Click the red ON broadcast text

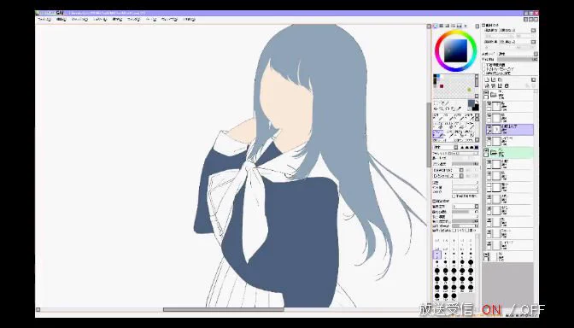pyautogui.click(x=491, y=310)
